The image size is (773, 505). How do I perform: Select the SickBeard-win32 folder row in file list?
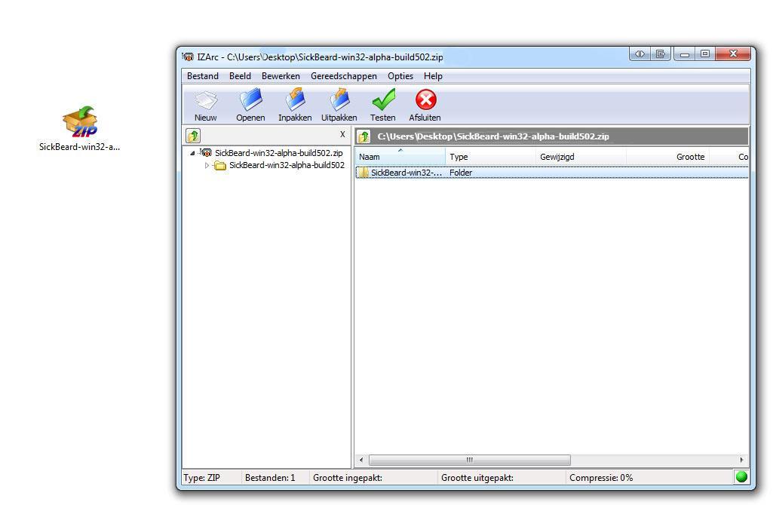coord(551,173)
